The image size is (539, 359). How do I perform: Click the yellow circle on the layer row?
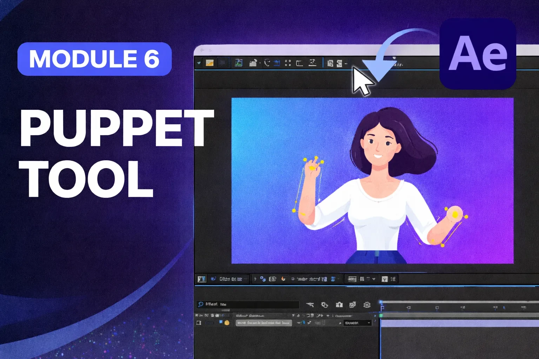(227, 323)
